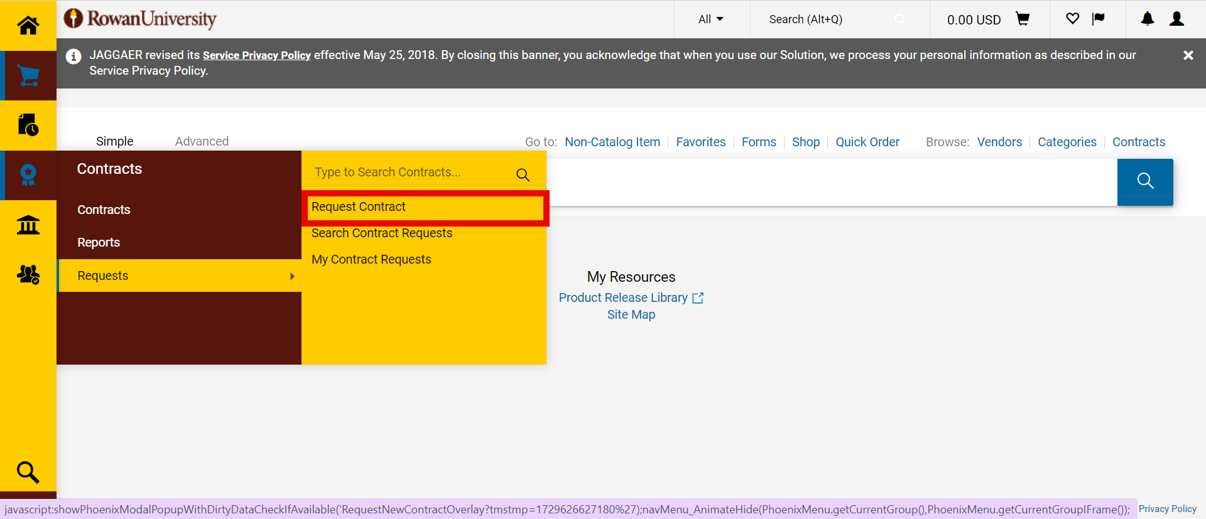Open the user profile icon
Image resolution: width=1206 pixels, height=519 pixels.
(x=1177, y=19)
